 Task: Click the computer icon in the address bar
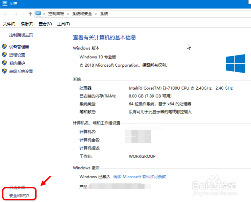pos(38,14)
